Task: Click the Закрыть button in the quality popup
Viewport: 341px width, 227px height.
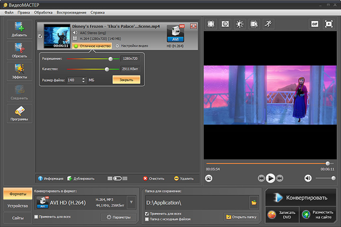Action: coord(126,80)
